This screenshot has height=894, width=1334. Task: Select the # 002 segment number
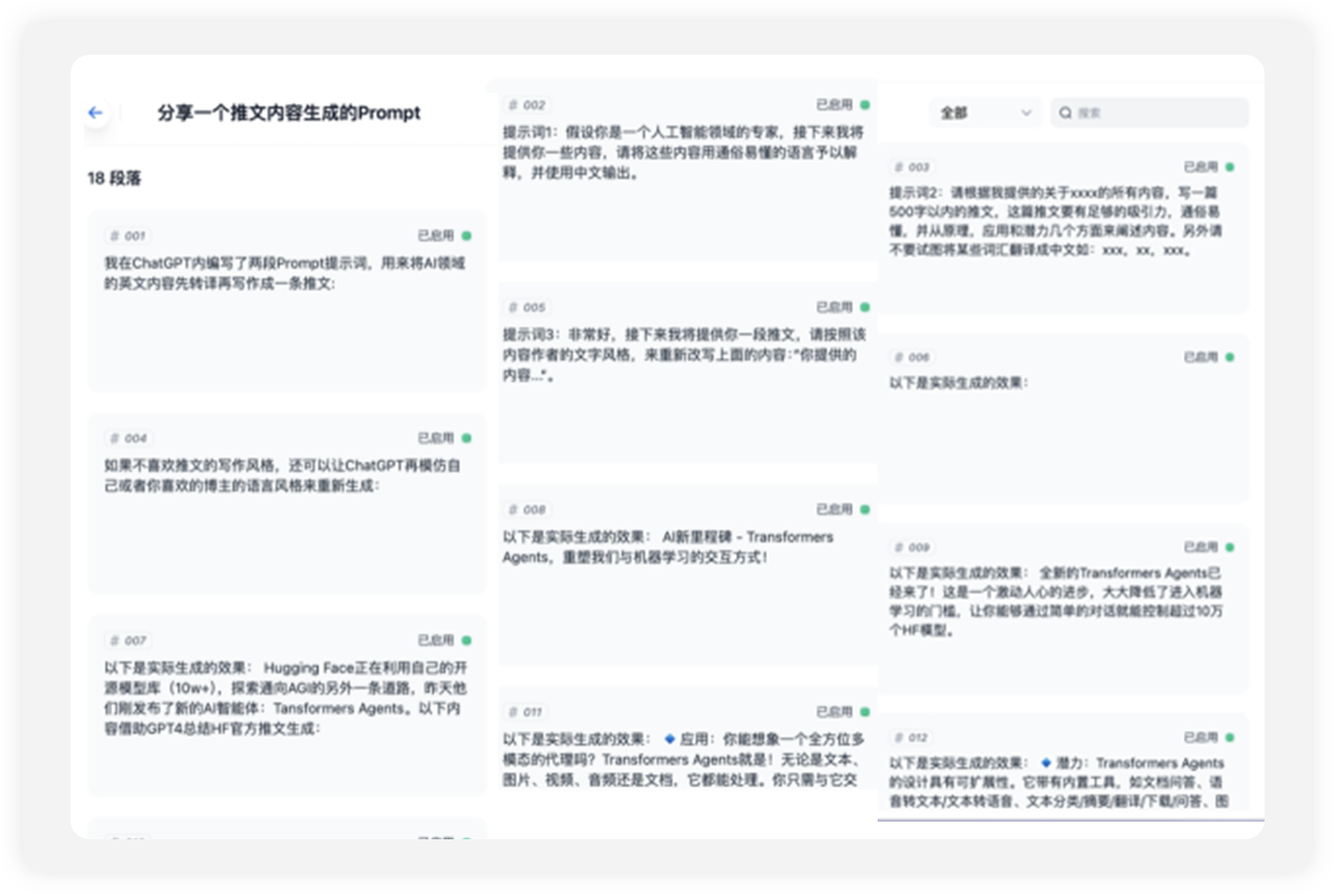(527, 105)
